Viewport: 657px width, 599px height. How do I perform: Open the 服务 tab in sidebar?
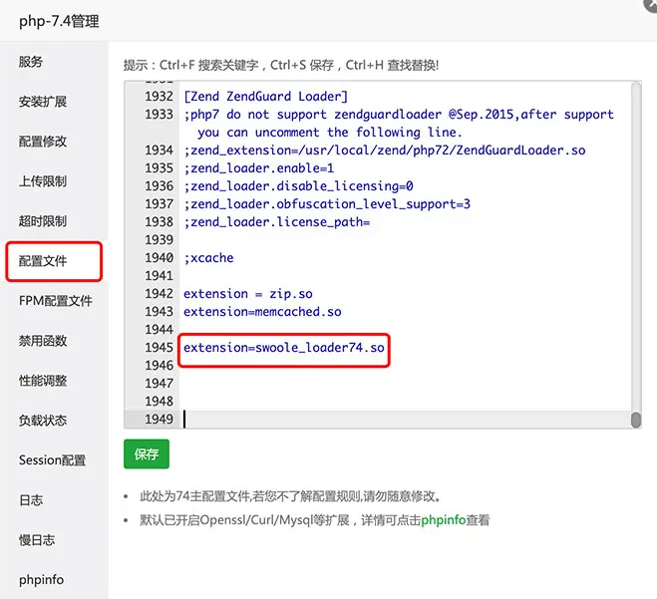[31, 62]
